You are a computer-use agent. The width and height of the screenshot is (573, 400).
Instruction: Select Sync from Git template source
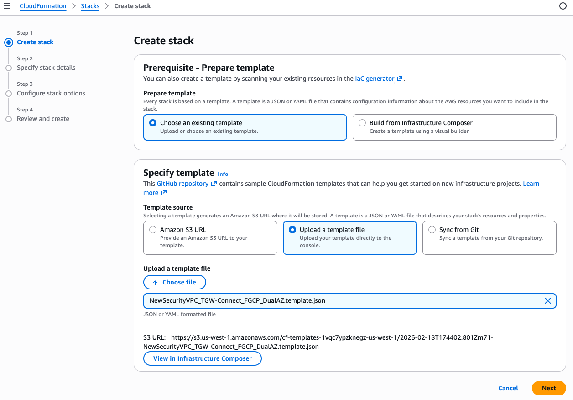pyautogui.click(x=432, y=230)
